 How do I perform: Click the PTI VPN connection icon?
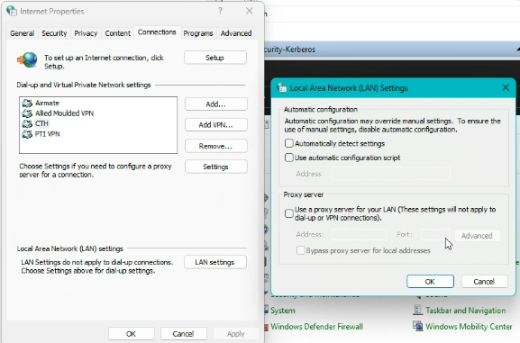pyautogui.click(x=27, y=134)
